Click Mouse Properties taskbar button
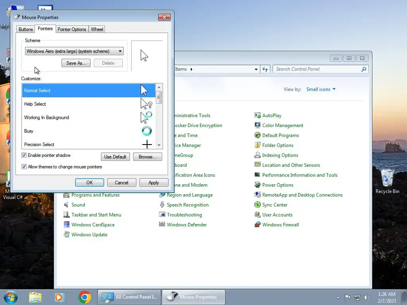 click(194, 297)
